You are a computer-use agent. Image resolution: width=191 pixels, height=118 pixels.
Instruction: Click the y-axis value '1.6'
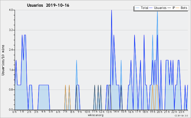[x=11, y=70]
